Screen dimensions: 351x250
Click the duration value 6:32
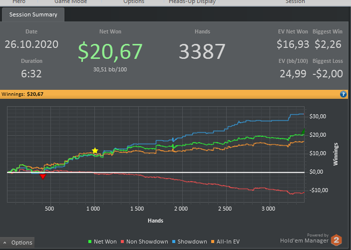pyautogui.click(x=31, y=74)
